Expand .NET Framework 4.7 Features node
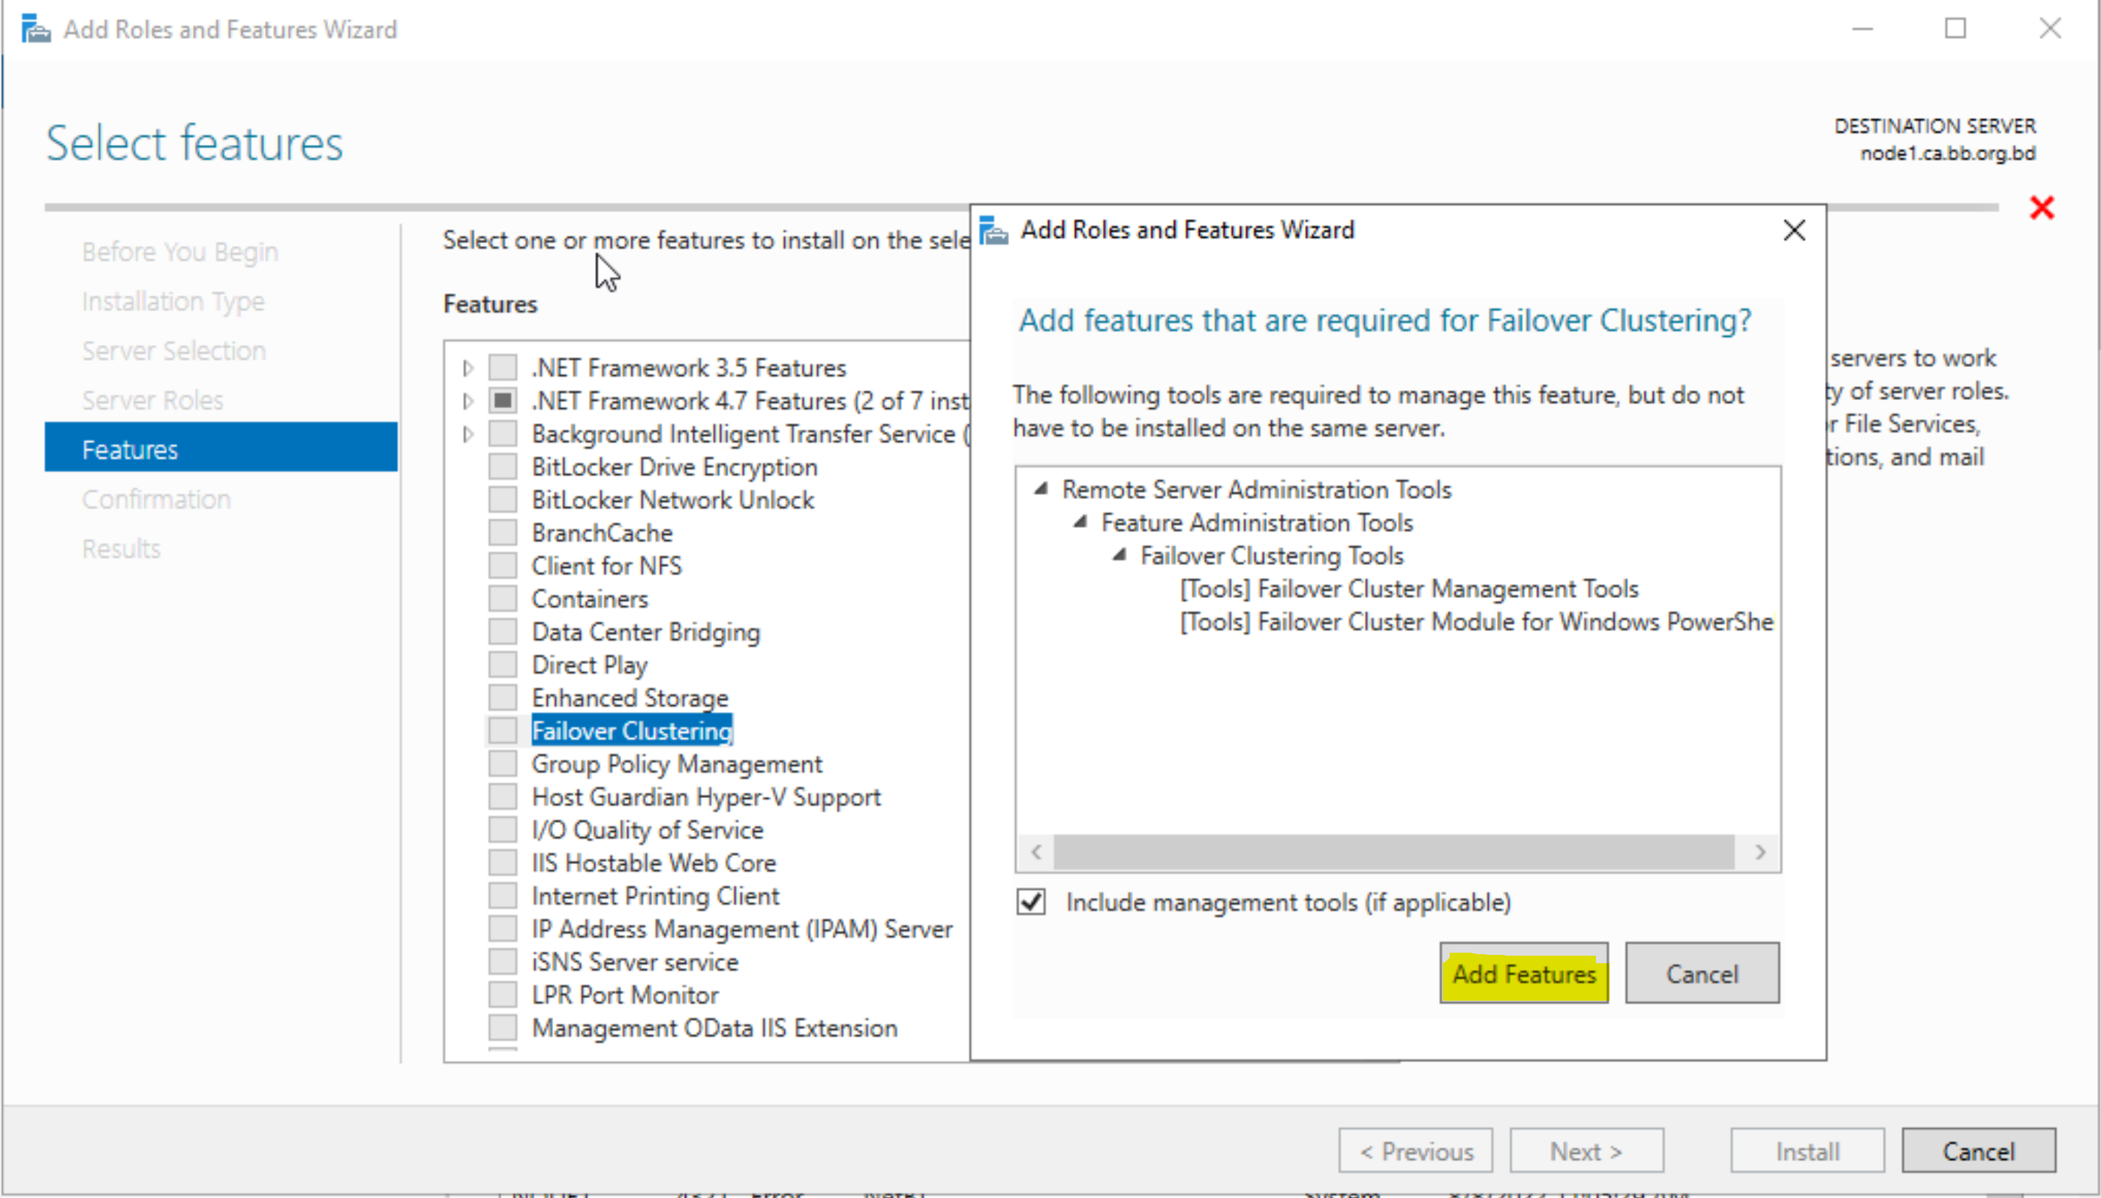Viewport: 2101px width, 1198px height. (x=468, y=401)
